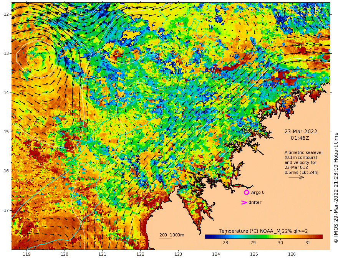Click the latitude axis label -14
Screen dimensions: 338x261
click(x=6, y=93)
